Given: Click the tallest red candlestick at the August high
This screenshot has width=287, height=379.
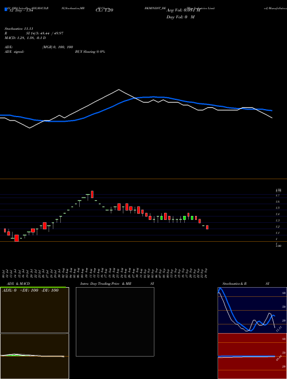Looking at the screenshot, I should pos(92,194).
